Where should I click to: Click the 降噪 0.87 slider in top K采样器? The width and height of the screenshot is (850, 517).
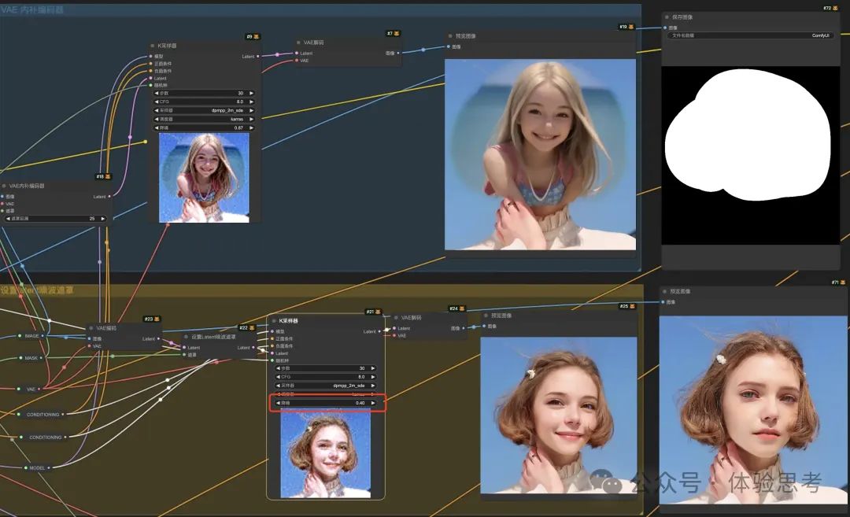204,127
